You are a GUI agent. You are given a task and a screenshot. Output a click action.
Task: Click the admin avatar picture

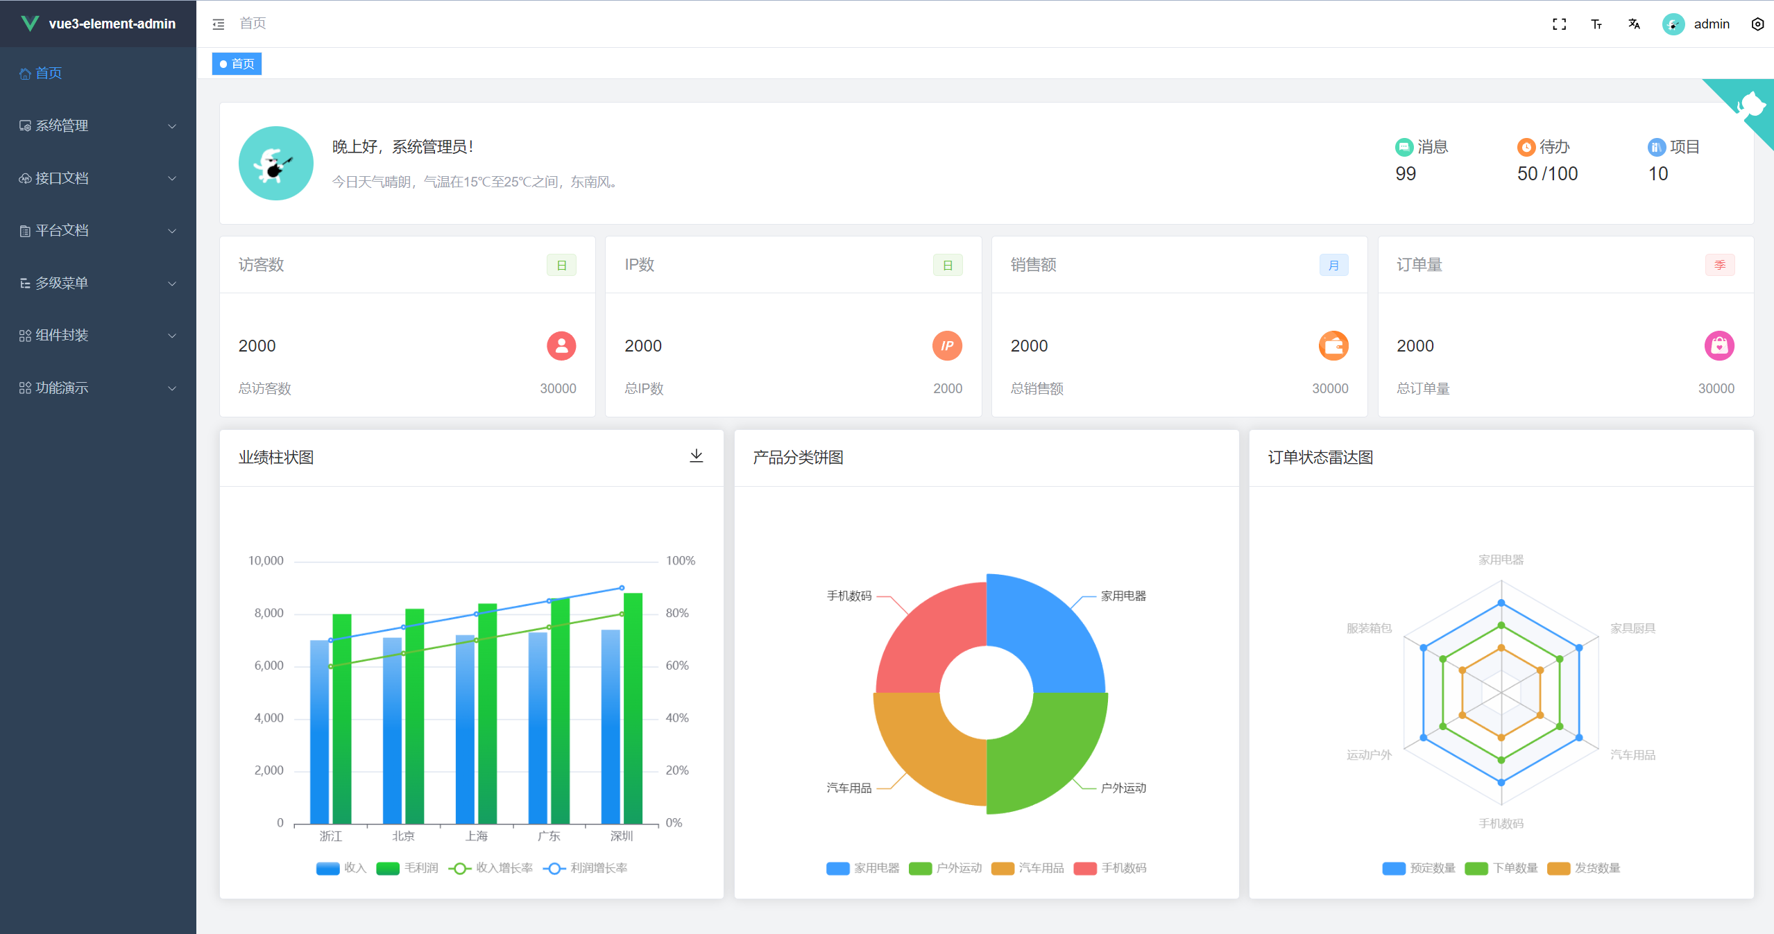[x=1673, y=24]
